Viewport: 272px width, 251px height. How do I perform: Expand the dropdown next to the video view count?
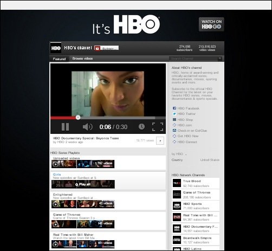pyautogui.click(x=160, y=141)
